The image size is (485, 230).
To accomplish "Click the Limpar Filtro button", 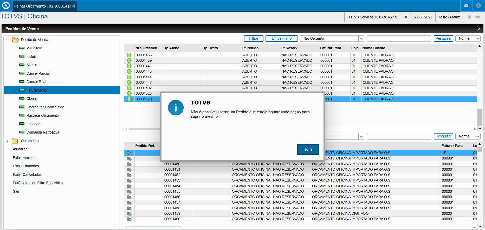I will [282, 39].
